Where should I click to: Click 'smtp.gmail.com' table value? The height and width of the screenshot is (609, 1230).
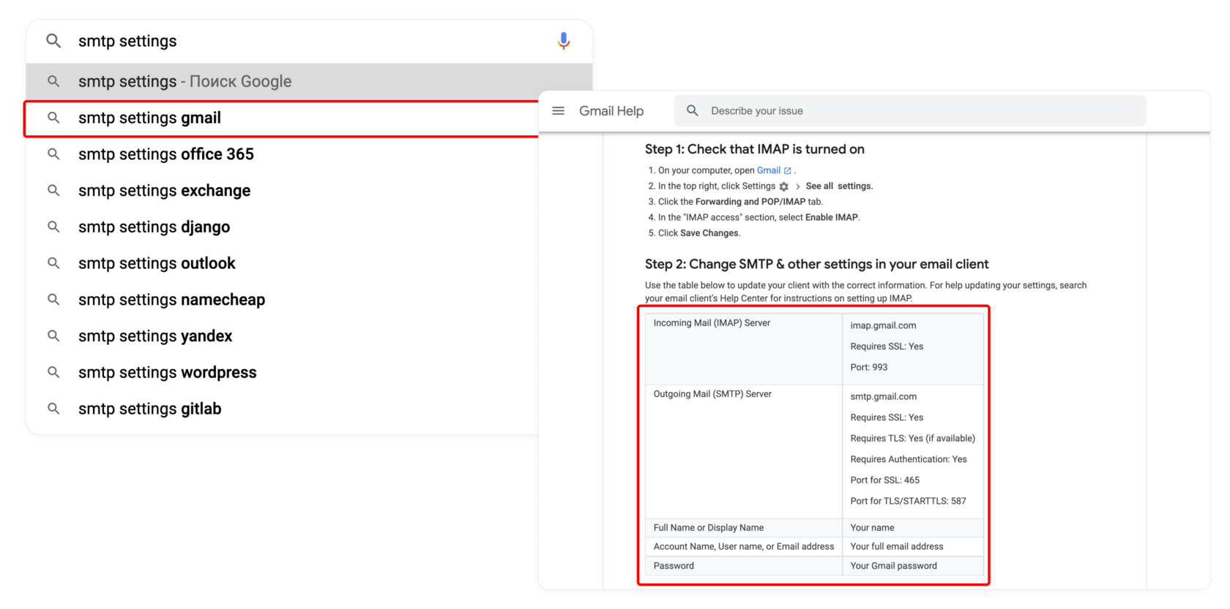coord(884,396)
